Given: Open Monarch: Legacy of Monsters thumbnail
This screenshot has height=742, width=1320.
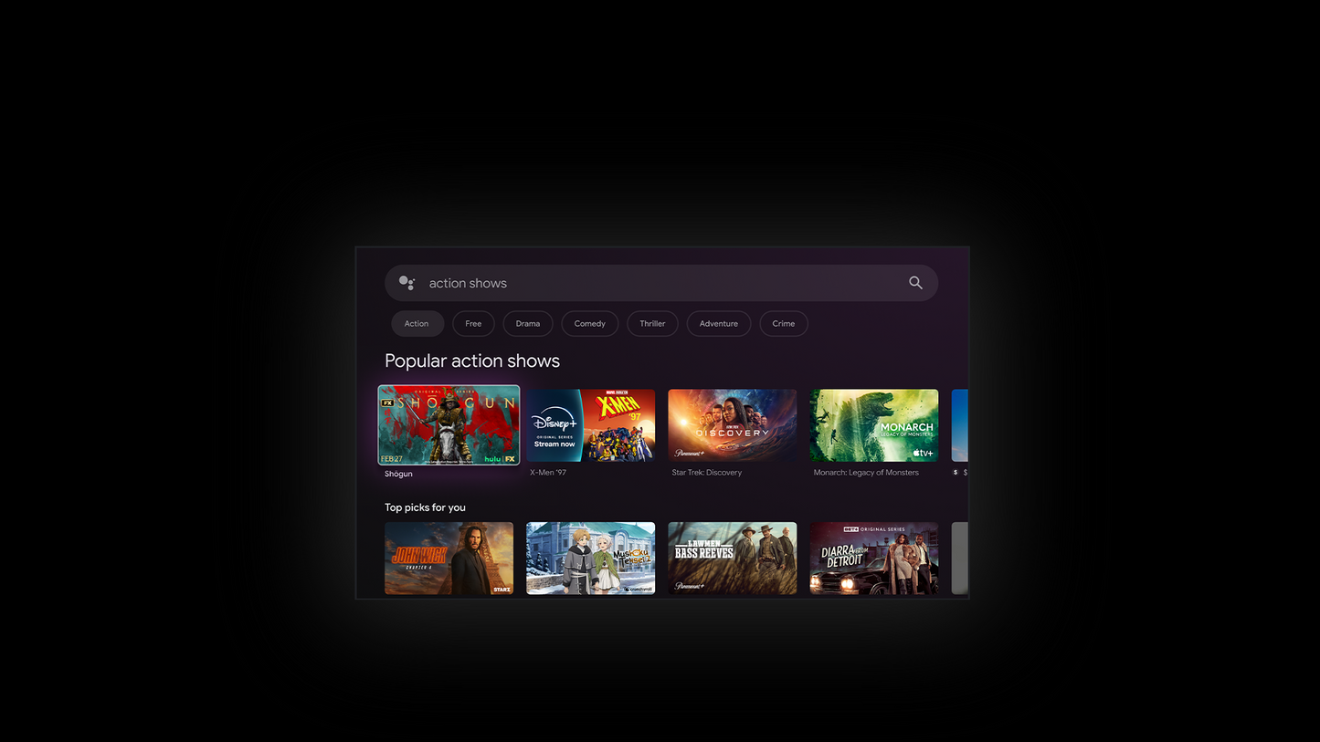Looking at the screenshot, I should (x=873, y=425).
